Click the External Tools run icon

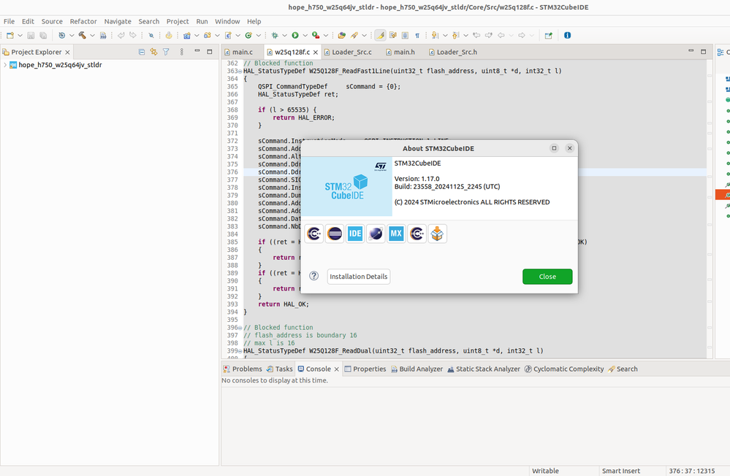coord(316,35)
